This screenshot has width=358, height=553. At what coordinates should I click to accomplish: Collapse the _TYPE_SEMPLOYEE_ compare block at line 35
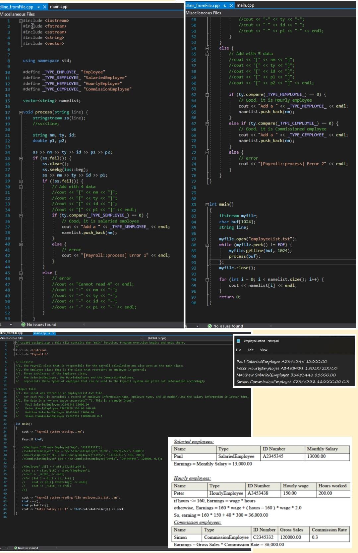(x=21, y=215)
